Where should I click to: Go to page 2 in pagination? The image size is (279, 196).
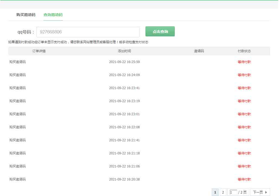[x=223, y=192]
